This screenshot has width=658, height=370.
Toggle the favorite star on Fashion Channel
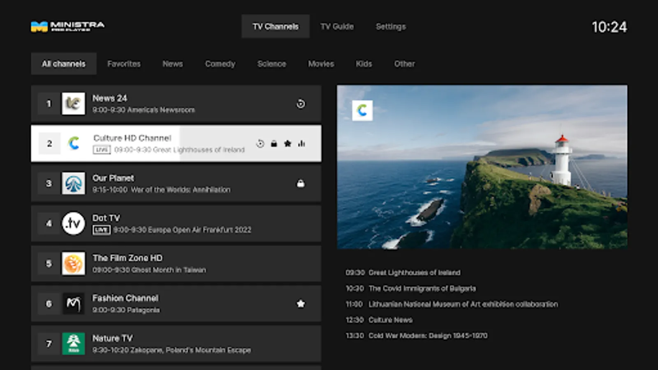[x=301, y=304]
